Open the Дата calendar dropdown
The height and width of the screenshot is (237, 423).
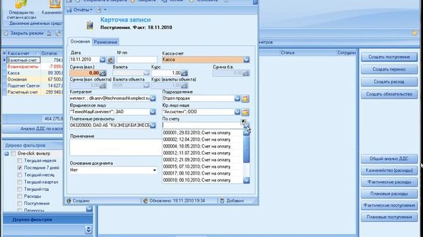(x=102, y=60)
